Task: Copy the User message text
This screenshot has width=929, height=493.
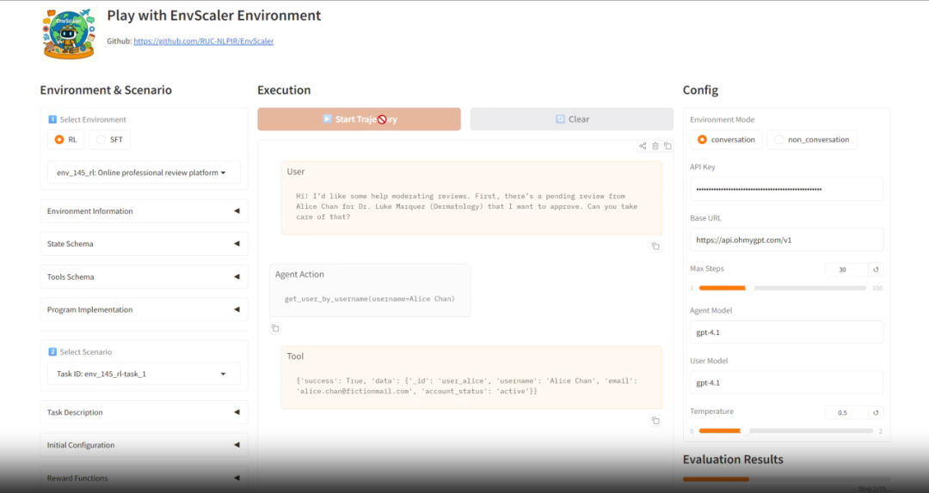Action: 655,246
